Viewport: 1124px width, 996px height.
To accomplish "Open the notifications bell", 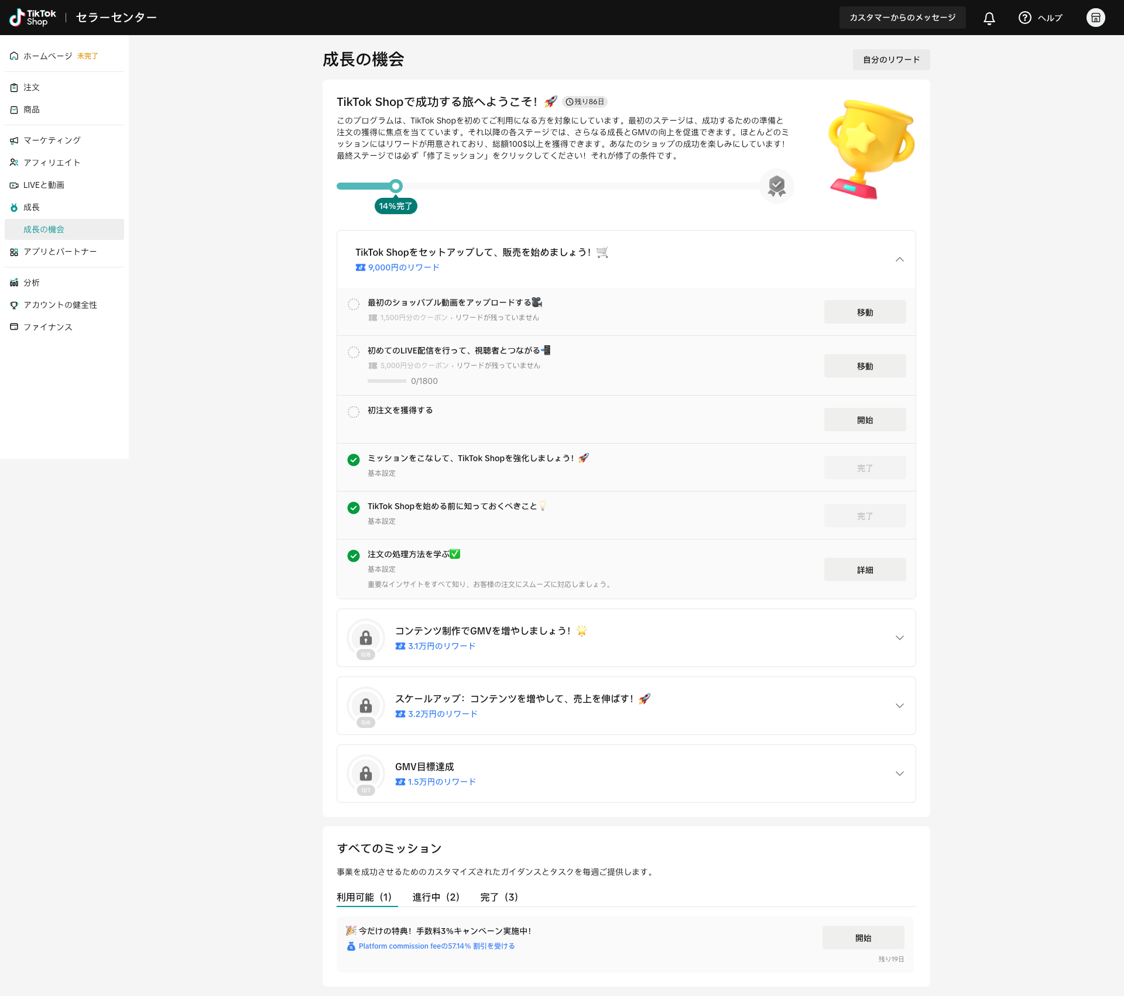I will pos(989,18).
